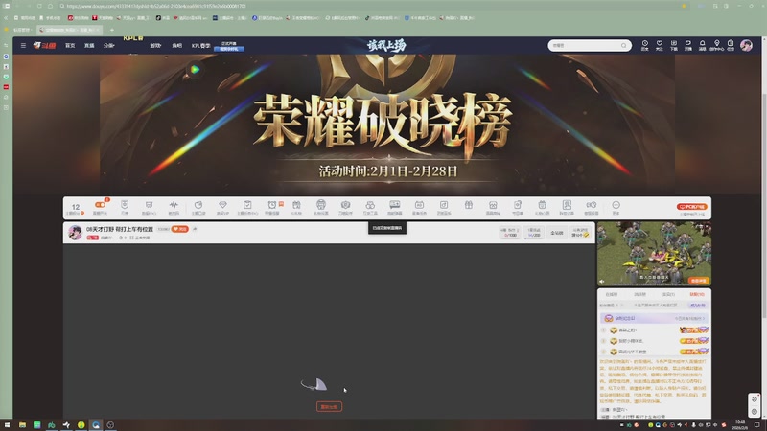Image resolution: width=767 pixels, height=431 pixels.
Task: Toggle the orange switch icon with red badge
Action: [101, 207]
